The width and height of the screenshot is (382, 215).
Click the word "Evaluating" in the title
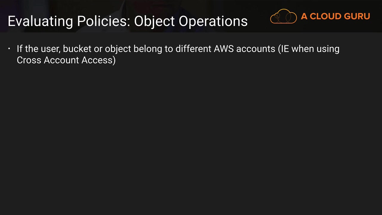[40, 21]
